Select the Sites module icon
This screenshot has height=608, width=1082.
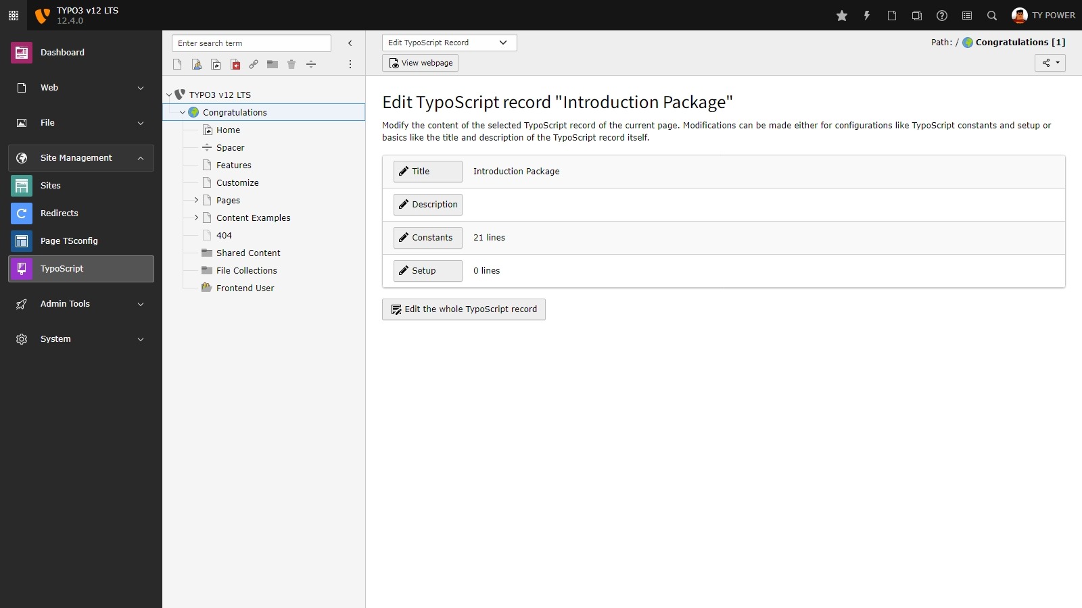point(22,185)
